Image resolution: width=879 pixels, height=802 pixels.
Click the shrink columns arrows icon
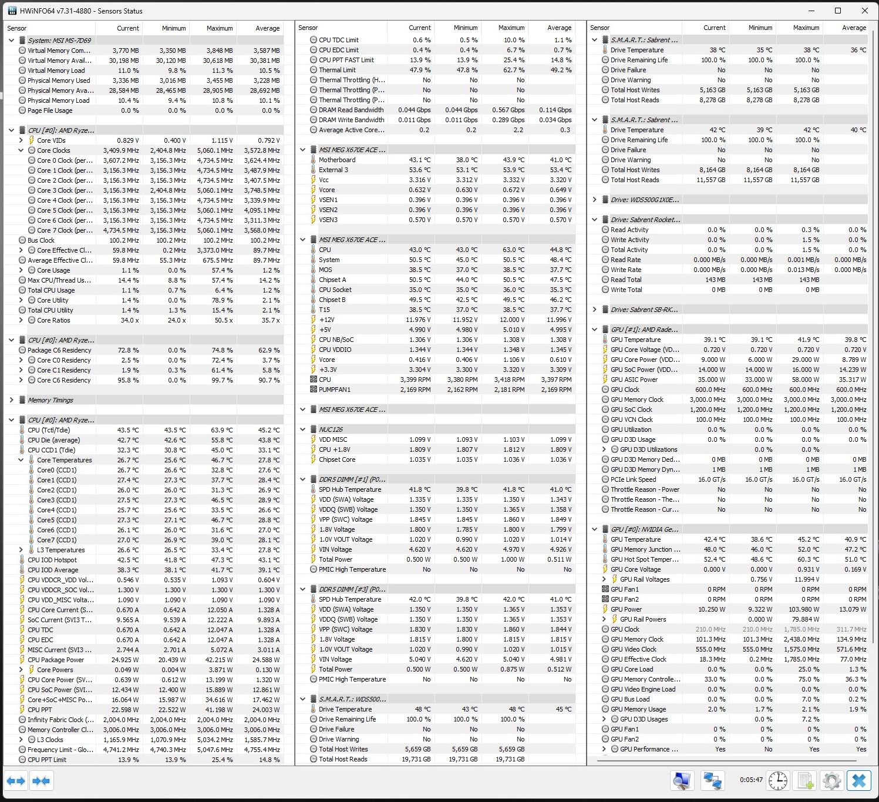click(x=41, y=781)
